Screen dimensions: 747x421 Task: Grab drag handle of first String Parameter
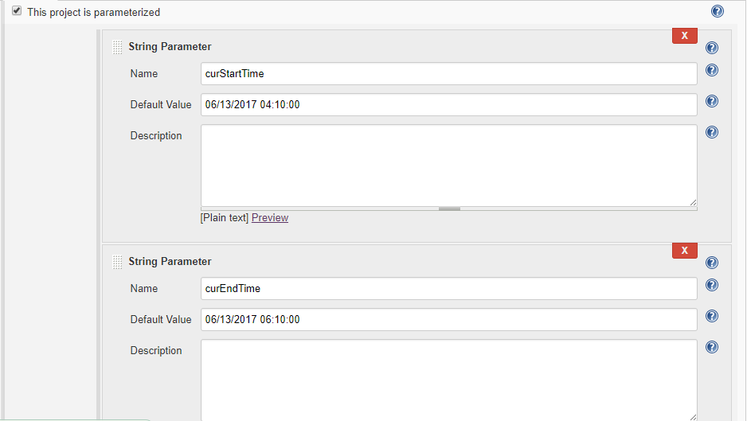point(117,47)
